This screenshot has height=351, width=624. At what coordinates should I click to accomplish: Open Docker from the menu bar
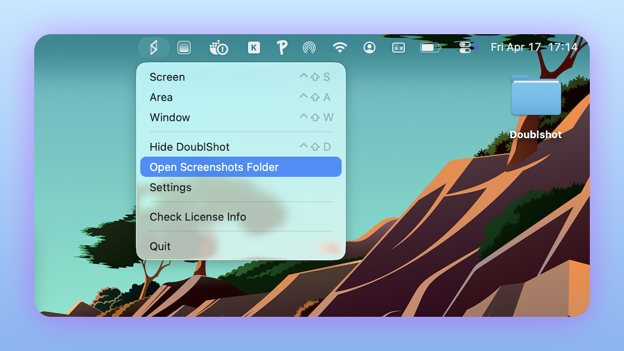click(x=219, y=47)
